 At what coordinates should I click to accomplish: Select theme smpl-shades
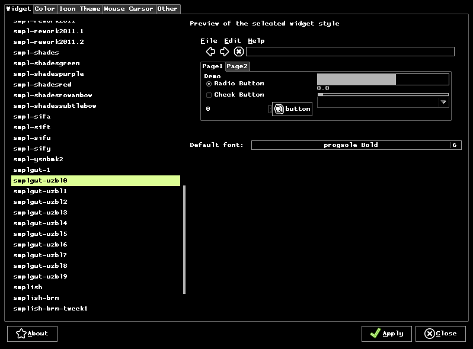tap(95, 53)
